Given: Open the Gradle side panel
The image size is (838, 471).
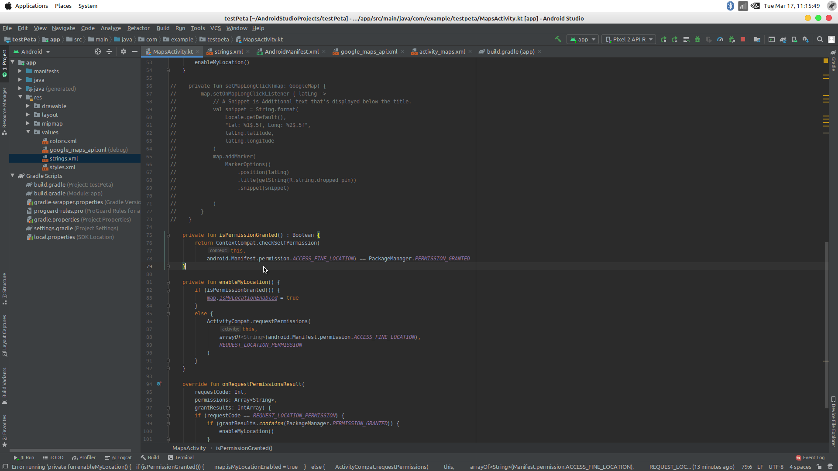Looking at the screenshot, I should point(833,60).
